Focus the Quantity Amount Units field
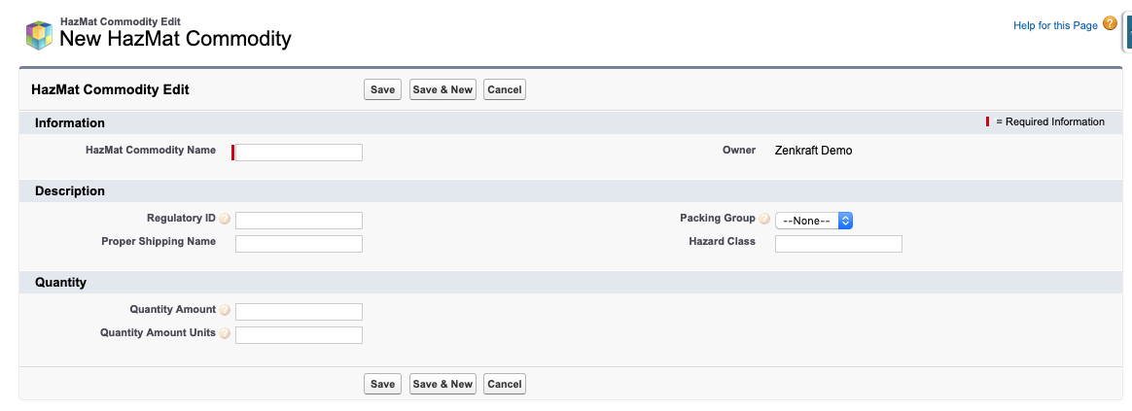The image size is (1132, 411). tap(299, 335)
